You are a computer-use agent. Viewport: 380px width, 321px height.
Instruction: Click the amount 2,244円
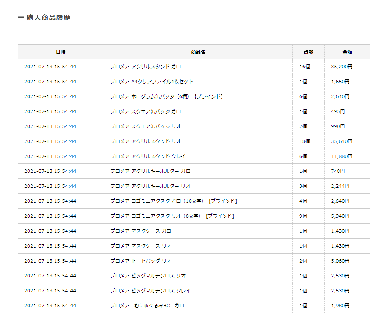coord(340,186)
